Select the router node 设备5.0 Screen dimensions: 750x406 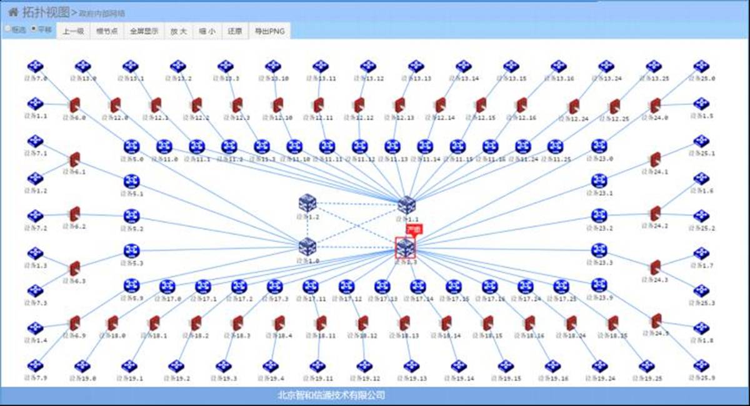coord(131,146)
